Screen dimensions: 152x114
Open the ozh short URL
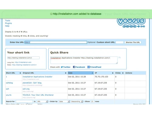pyautogui.click(x=7, y=89)
